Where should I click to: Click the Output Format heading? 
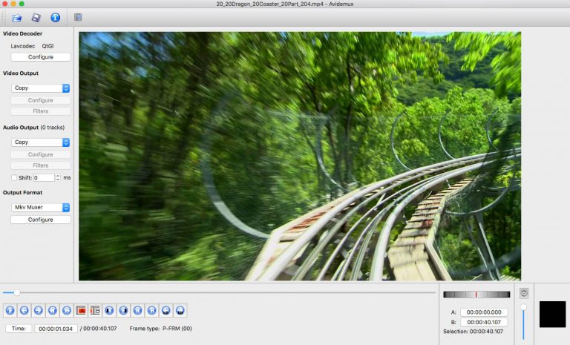pos(22,193)
